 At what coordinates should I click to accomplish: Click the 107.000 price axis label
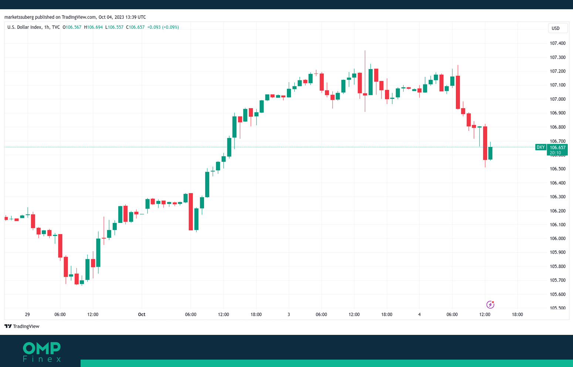click(557, 99)
